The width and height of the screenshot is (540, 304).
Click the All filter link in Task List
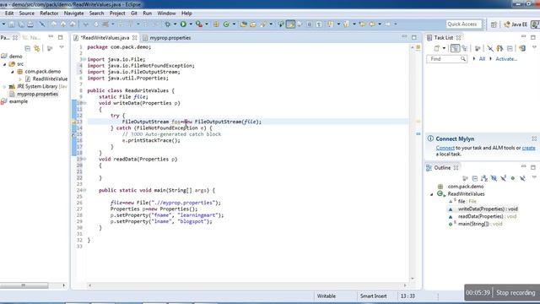click(482, 59)
